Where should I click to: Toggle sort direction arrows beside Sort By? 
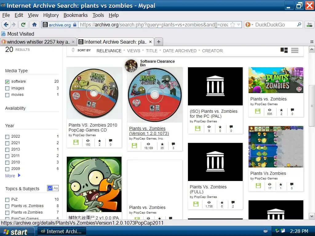[73, 50]
